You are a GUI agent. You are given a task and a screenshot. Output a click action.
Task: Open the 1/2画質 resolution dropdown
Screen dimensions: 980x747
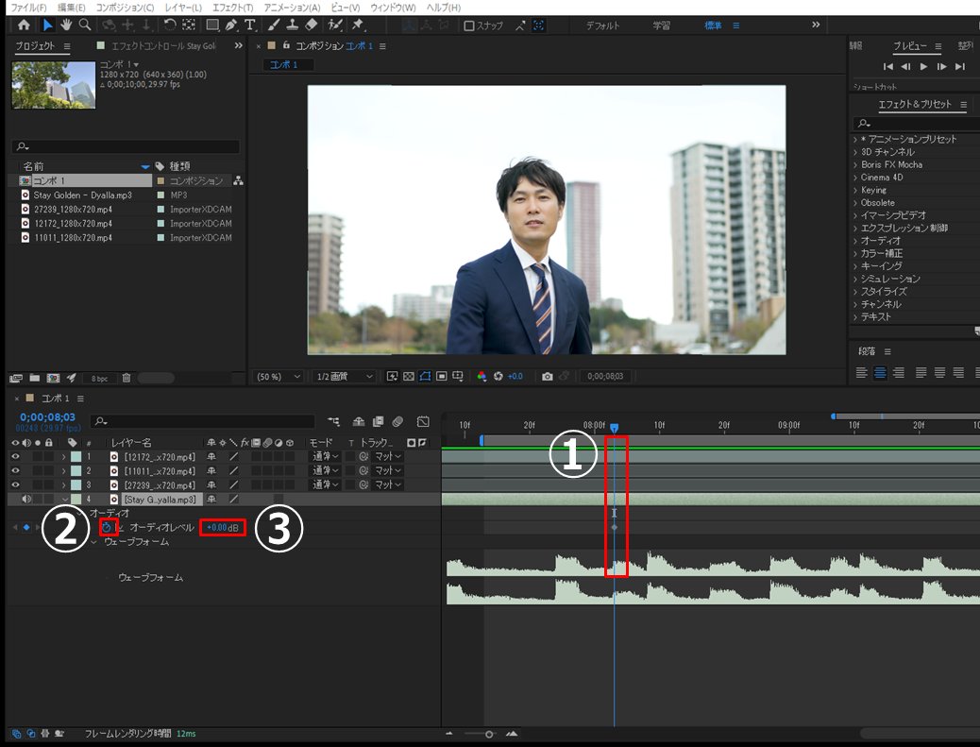click(344, 376)
